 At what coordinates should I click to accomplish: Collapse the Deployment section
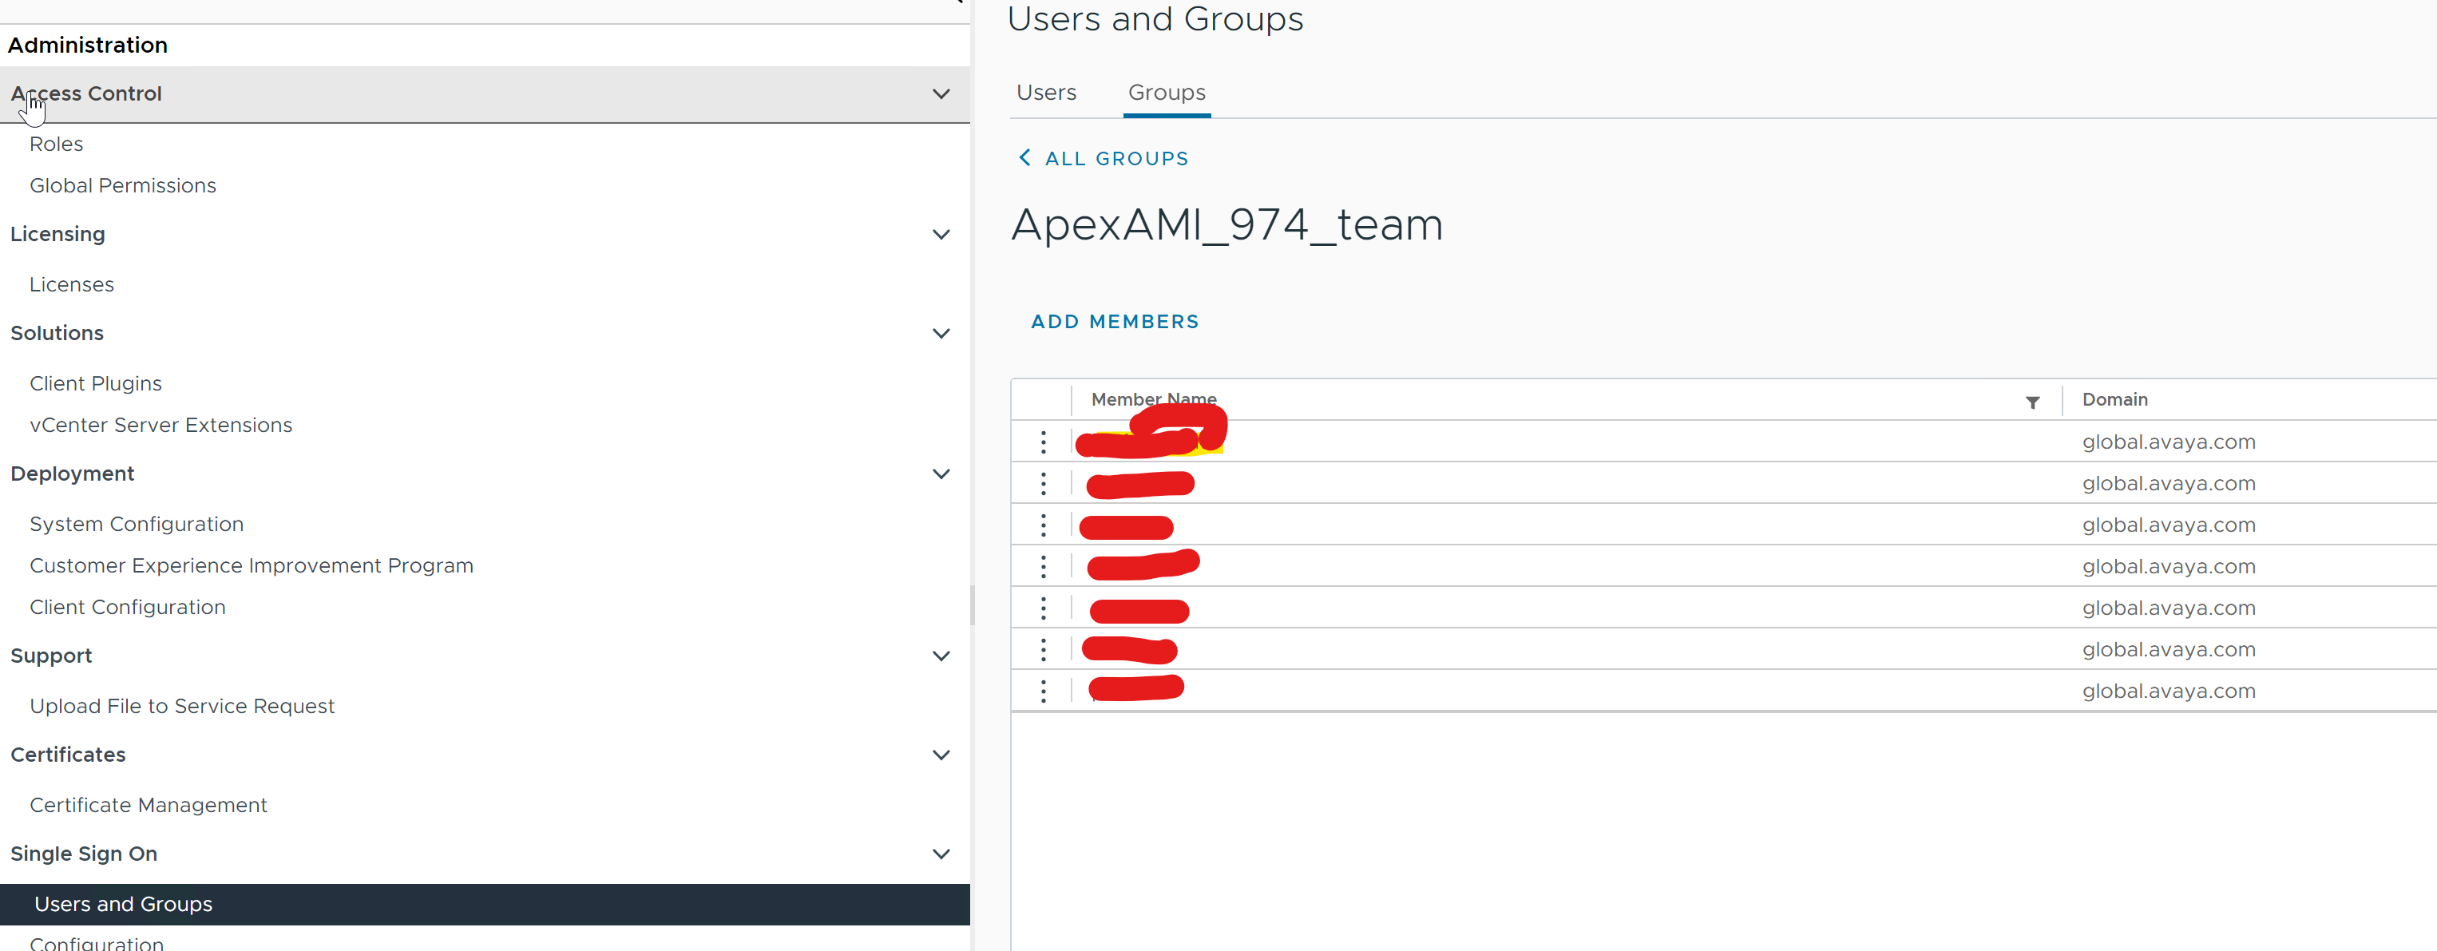click(941, 474)
